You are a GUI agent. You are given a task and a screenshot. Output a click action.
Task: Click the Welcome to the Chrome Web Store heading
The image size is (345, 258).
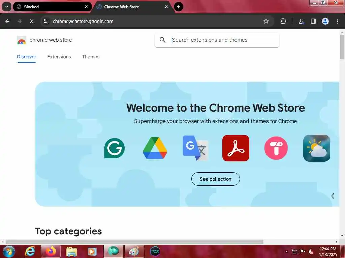215,108
